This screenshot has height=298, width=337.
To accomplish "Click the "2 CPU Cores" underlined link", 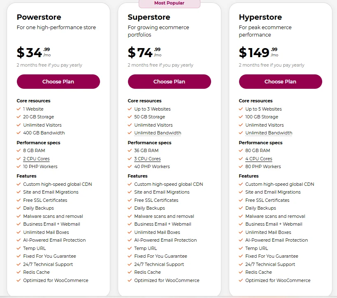I will [36, 159].
